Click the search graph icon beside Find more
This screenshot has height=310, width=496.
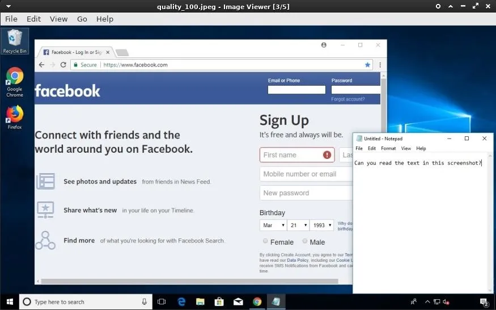click(x=45, y=240)
